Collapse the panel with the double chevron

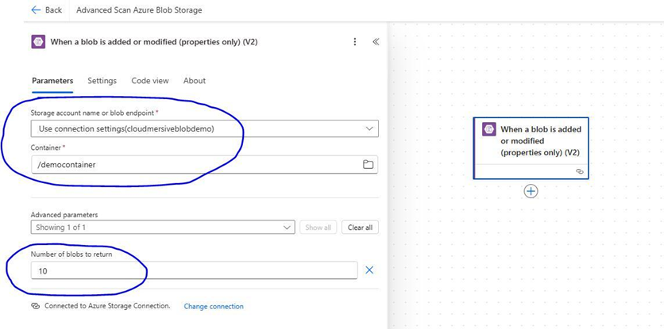click(x=376, y=42)
